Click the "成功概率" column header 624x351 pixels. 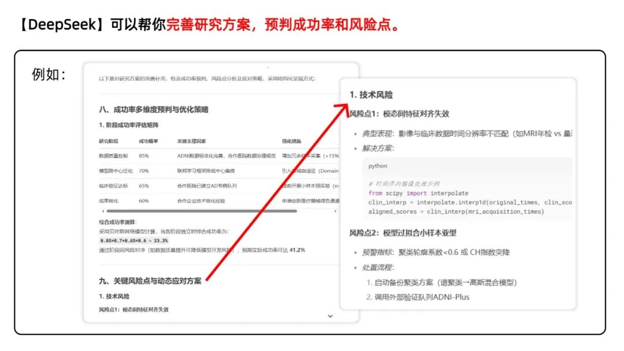coord(148,141)
